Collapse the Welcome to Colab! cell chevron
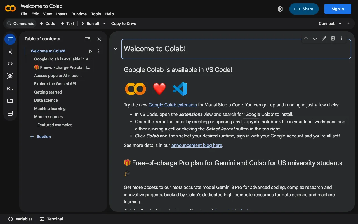The width and height of the screenshot is (358, 224). click(115, 49)
